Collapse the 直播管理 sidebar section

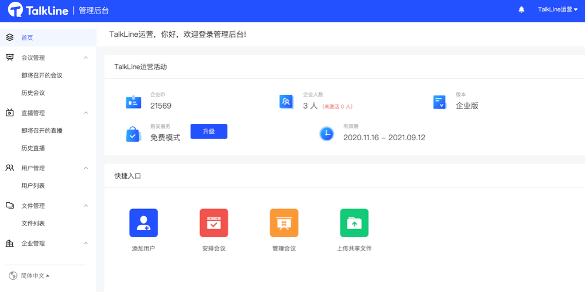tap(86, 113)
